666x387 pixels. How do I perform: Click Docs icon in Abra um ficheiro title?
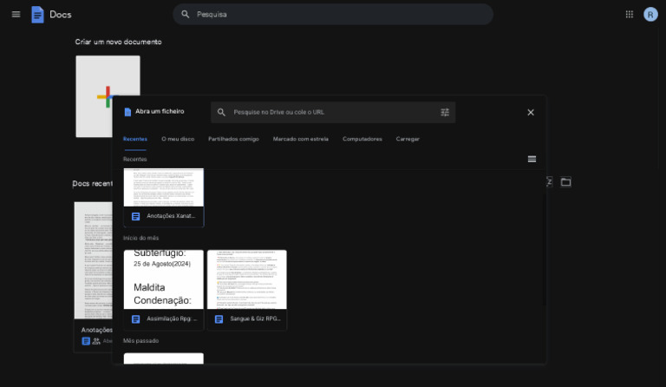pyautogui.click(x=127, y=112)
